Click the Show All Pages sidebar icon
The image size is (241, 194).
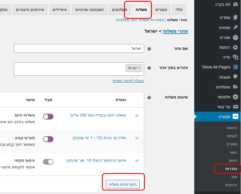[235, 67]
